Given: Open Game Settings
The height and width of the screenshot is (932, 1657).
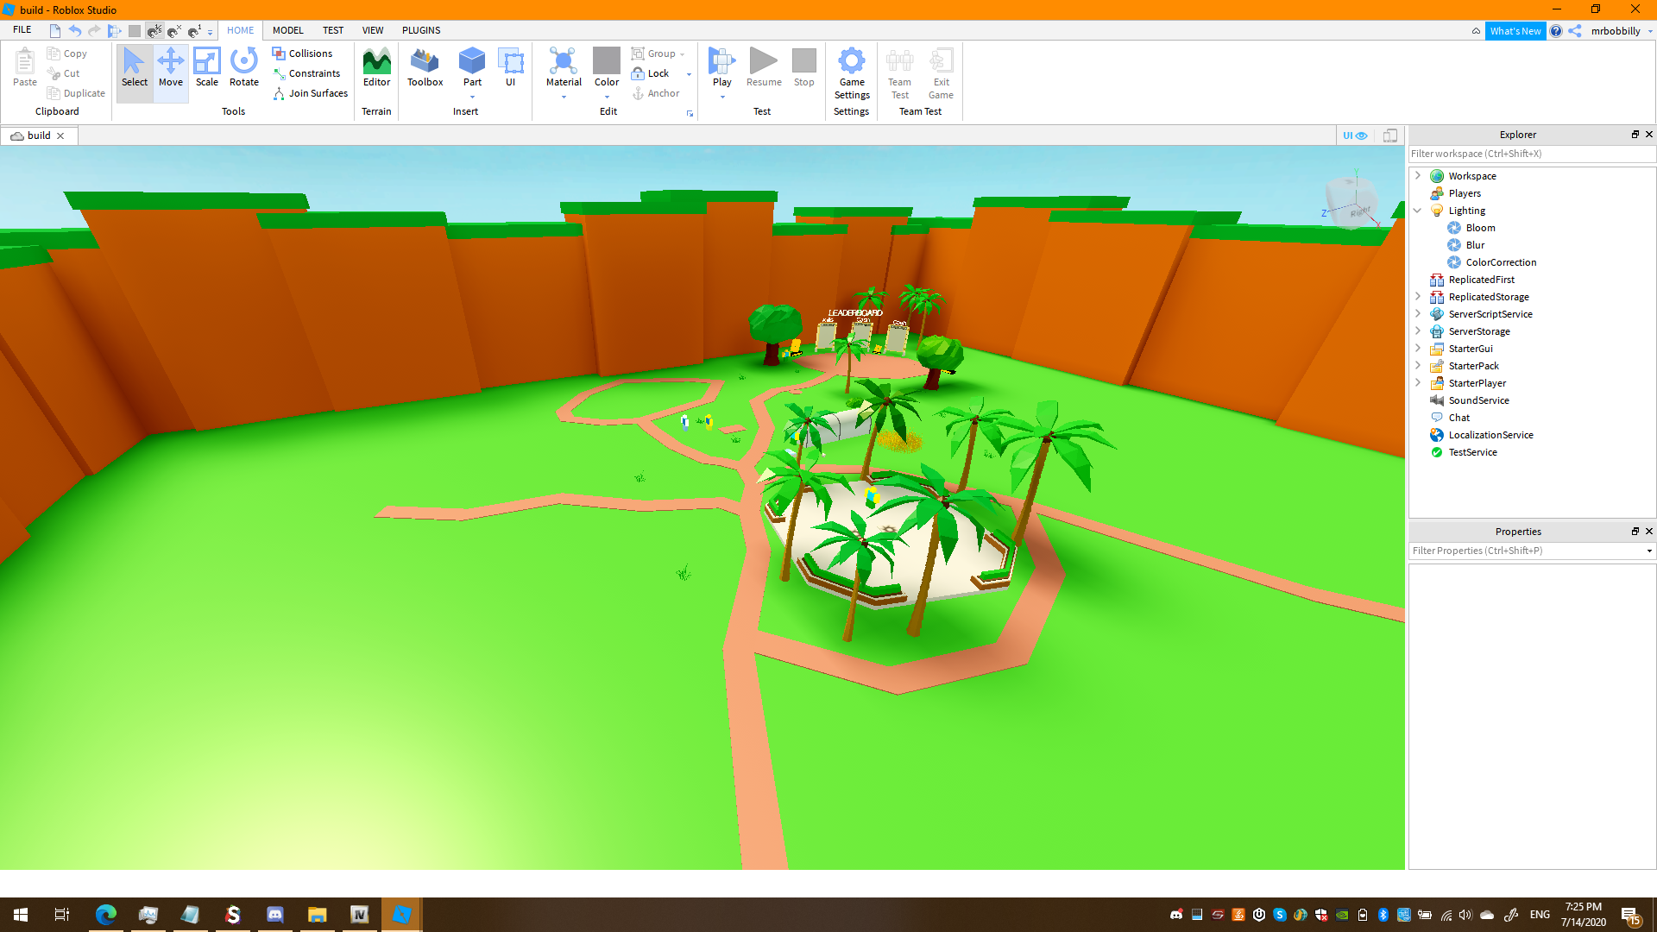Looking at the screenshot, I should pyautogui.click(x=852, y=72).
